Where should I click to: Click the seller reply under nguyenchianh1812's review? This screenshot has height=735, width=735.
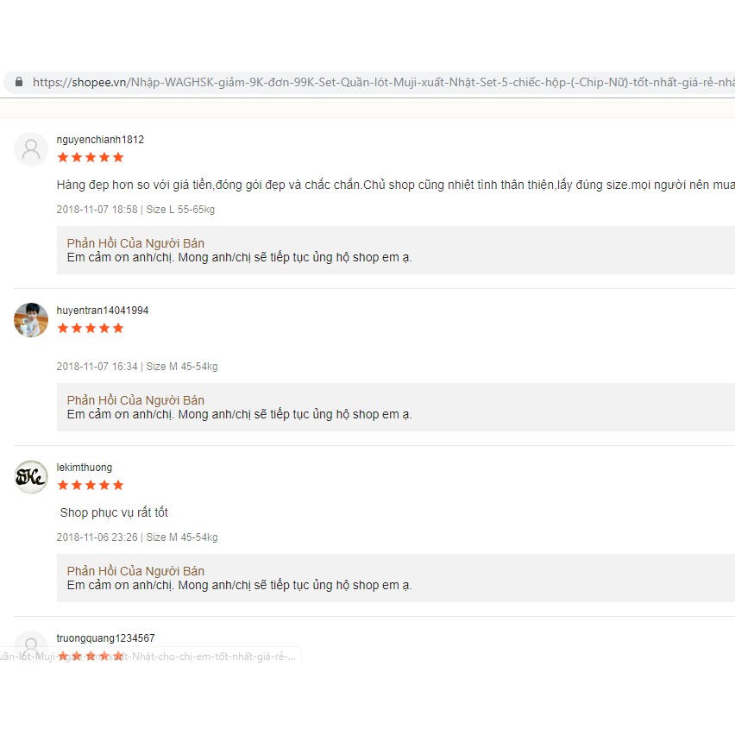click(239, 257)
